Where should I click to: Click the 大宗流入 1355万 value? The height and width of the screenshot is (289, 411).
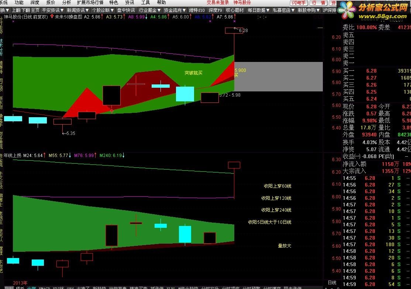pos(390,171)
